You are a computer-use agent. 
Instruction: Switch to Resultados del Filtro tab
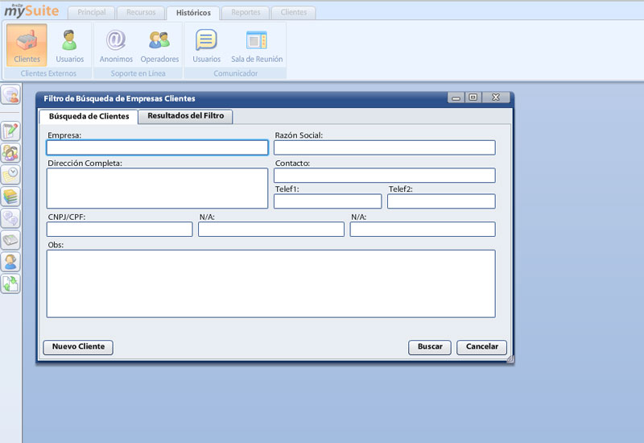point(185,116)
